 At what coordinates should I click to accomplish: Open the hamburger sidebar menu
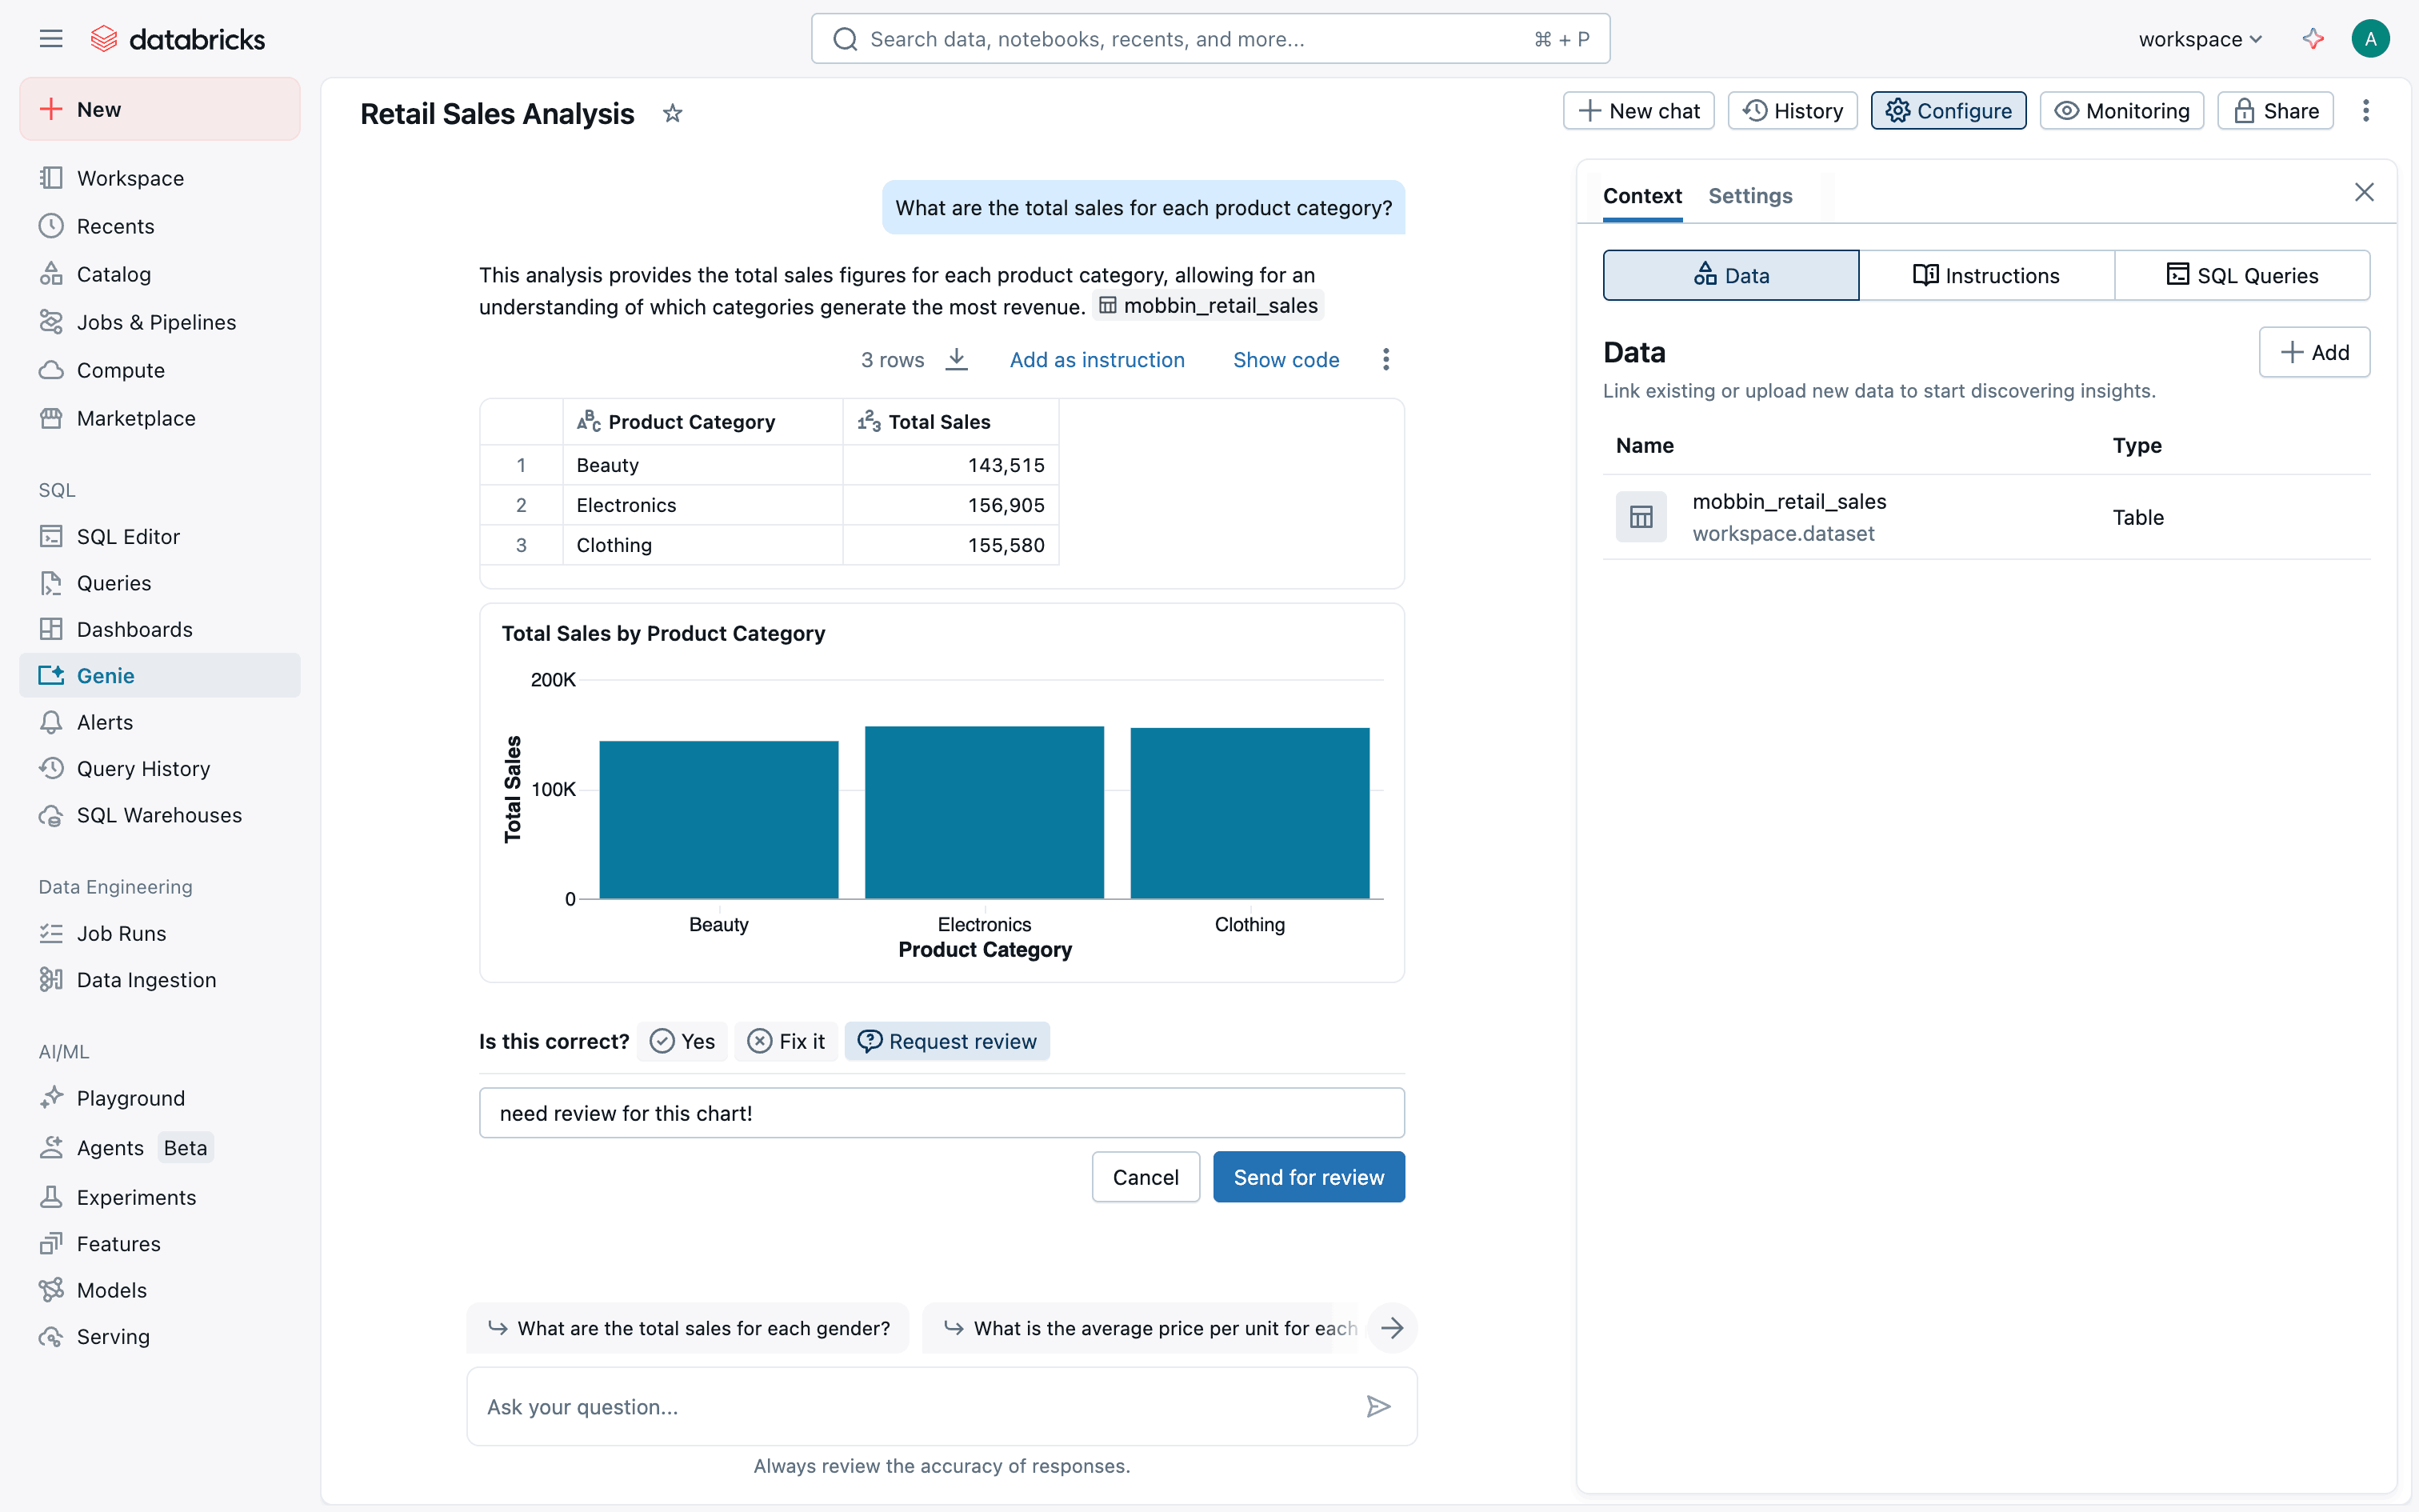[51, 39]
